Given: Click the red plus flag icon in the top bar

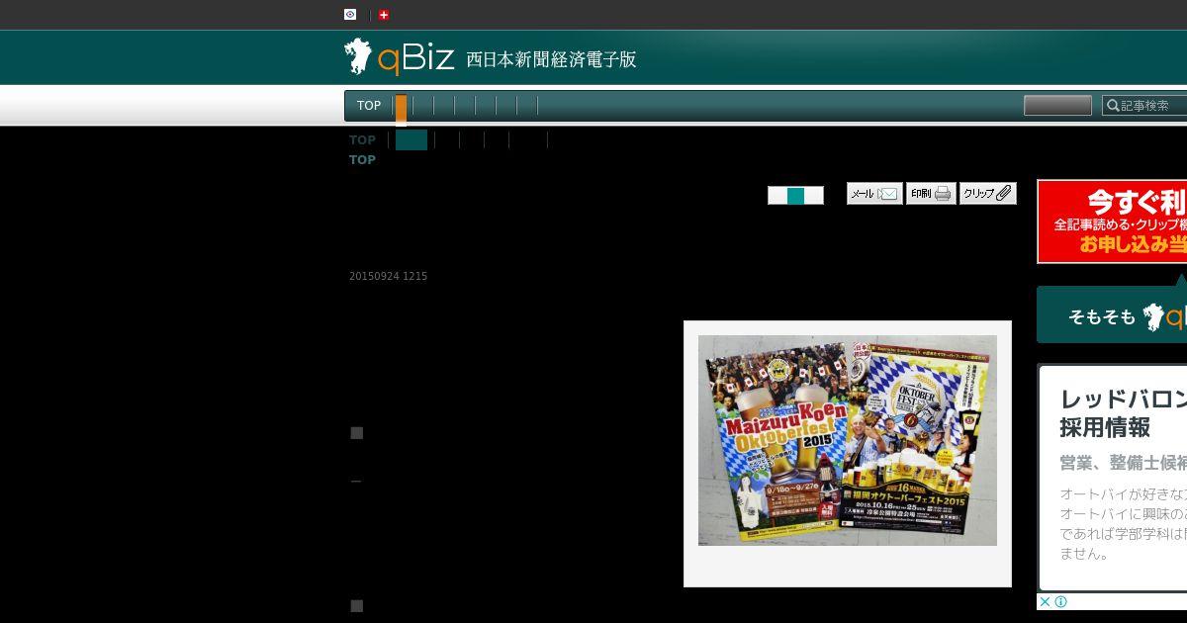Looking at the screenshot, I should coord(384,15).
